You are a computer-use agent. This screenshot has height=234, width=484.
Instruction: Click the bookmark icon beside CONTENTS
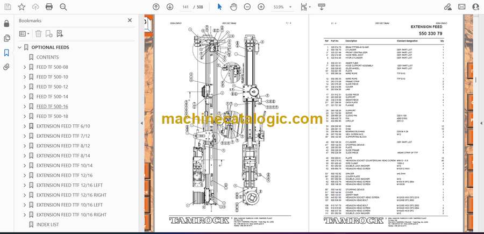click(31, 57)
